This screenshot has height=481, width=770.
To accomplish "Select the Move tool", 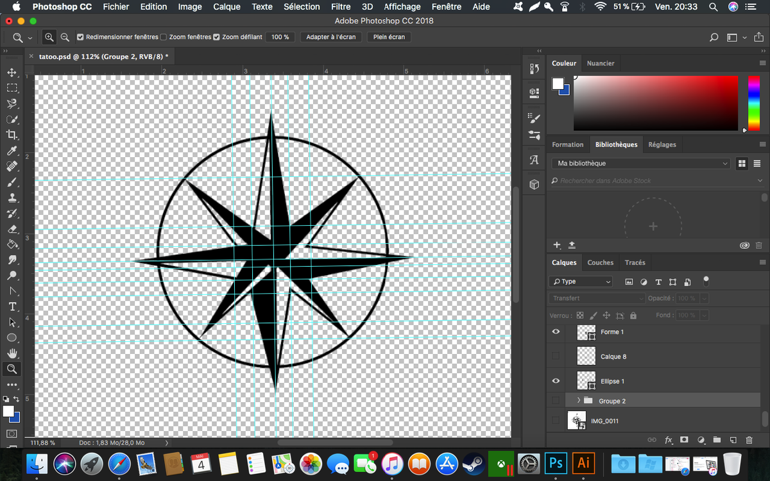I will (x=12, y=72).
